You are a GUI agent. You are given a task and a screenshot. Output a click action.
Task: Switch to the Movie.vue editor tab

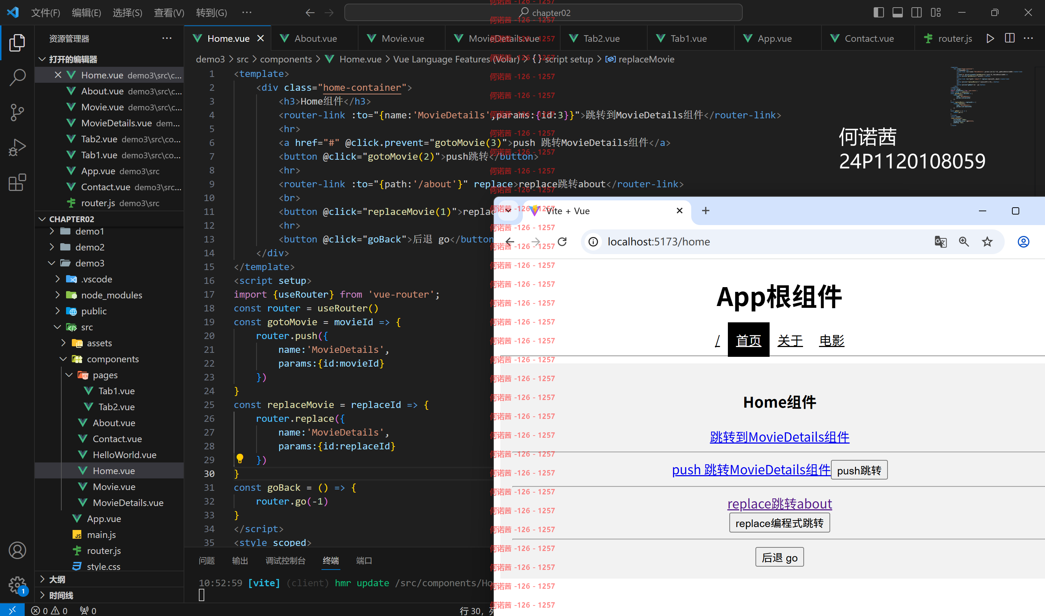click(402, 38)
